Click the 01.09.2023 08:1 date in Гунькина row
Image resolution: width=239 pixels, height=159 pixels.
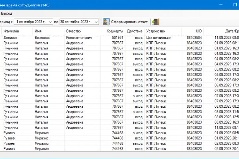coord(227,43)
